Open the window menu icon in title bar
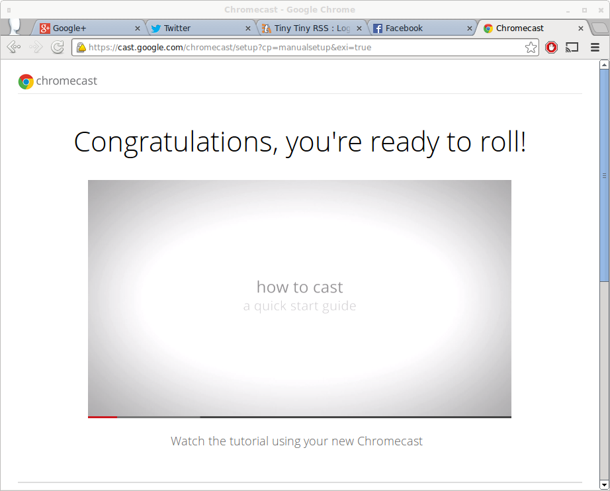Image resolution: width=610 pixels, height=491 pixels. [9, 10]
